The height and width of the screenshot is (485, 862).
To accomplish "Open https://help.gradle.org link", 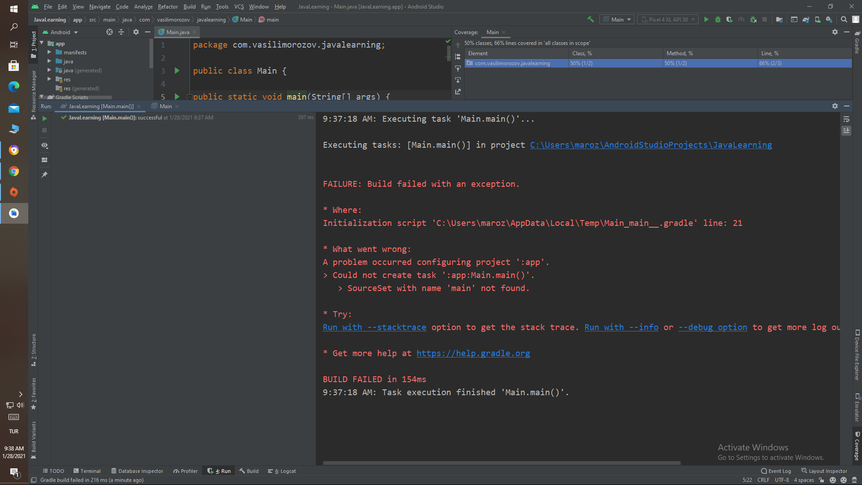I will [x=473, y=353].
